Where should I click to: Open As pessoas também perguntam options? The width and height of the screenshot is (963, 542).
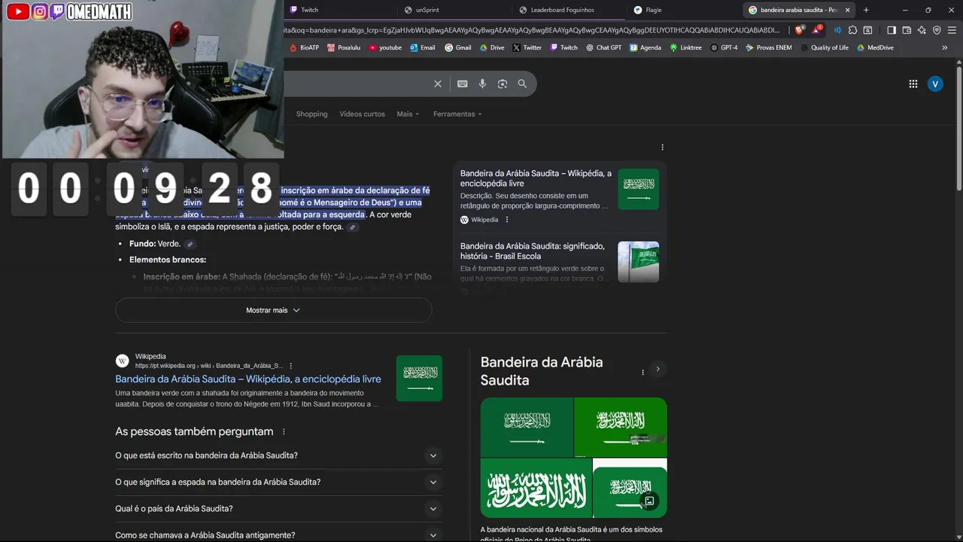[x=284, y=432]
